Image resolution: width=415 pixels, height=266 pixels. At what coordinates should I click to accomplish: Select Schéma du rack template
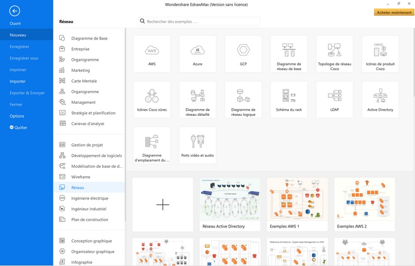(289, 100)
